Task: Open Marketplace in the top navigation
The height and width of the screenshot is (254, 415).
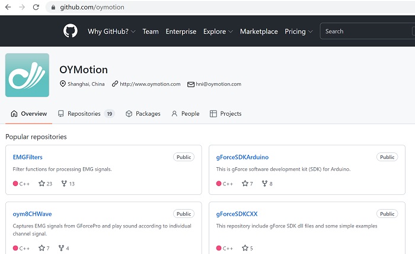Action: click(259, 31)
